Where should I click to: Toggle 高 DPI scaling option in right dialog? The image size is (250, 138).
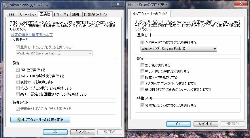(142, 90)
